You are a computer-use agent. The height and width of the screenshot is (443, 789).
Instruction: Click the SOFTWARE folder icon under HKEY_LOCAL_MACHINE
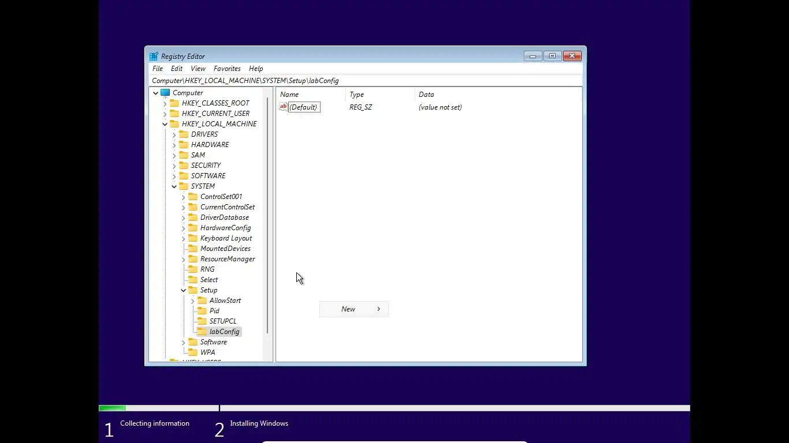[x=184, y=176]
